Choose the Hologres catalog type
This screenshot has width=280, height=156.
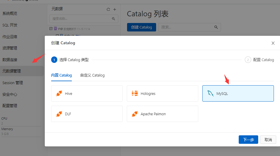coord(162,93)
